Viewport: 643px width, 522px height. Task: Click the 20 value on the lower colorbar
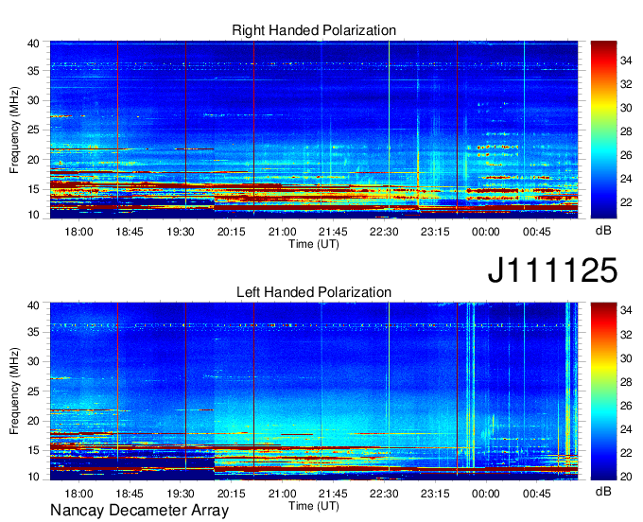pyautogui.click(x=626, y=477)
